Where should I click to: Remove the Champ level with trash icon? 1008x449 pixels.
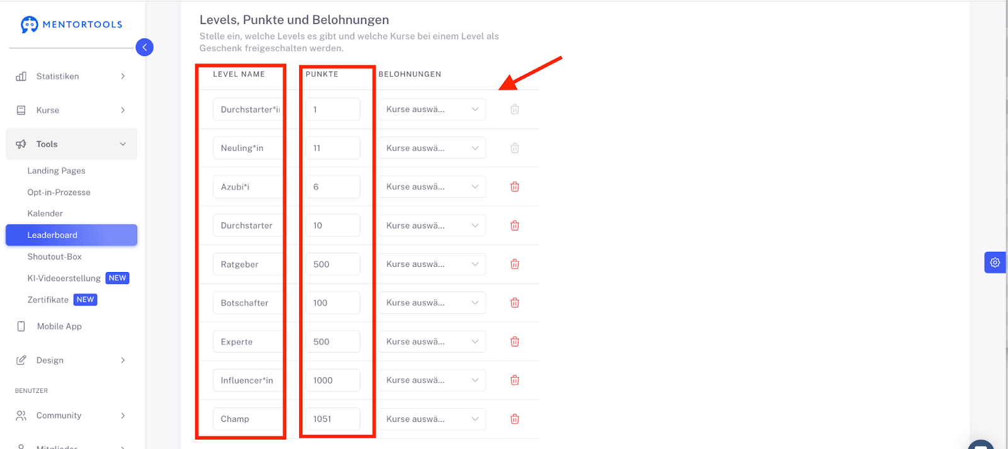(515, 419)
